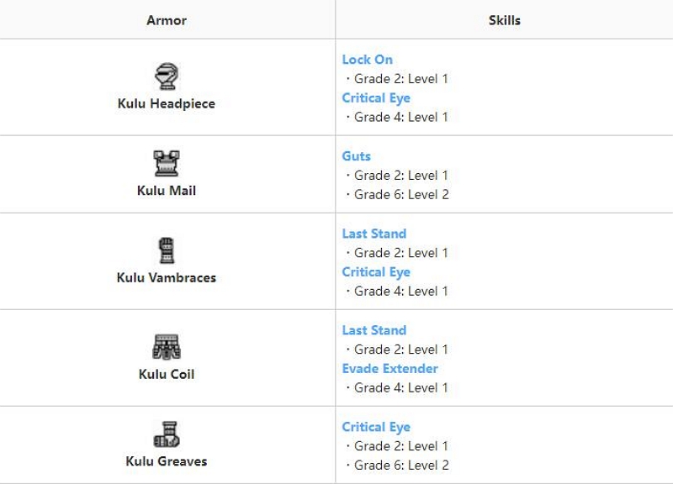Click the Kulu Headpiece helmet icon
This screenshot has height=484, width=673.
[x=167, y=76]
